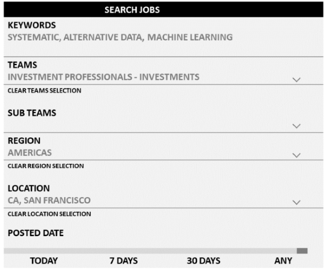Click the empty Sub Teams field

click(x=146, y=125)
